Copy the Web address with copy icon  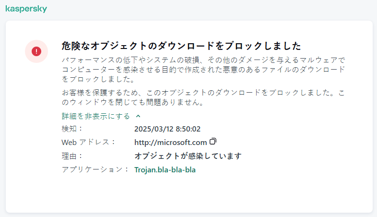pos(213,142)
